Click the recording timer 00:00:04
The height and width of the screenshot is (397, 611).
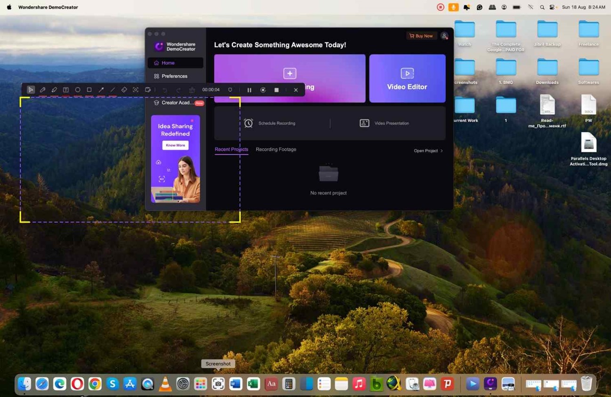[x=211, y=90]
